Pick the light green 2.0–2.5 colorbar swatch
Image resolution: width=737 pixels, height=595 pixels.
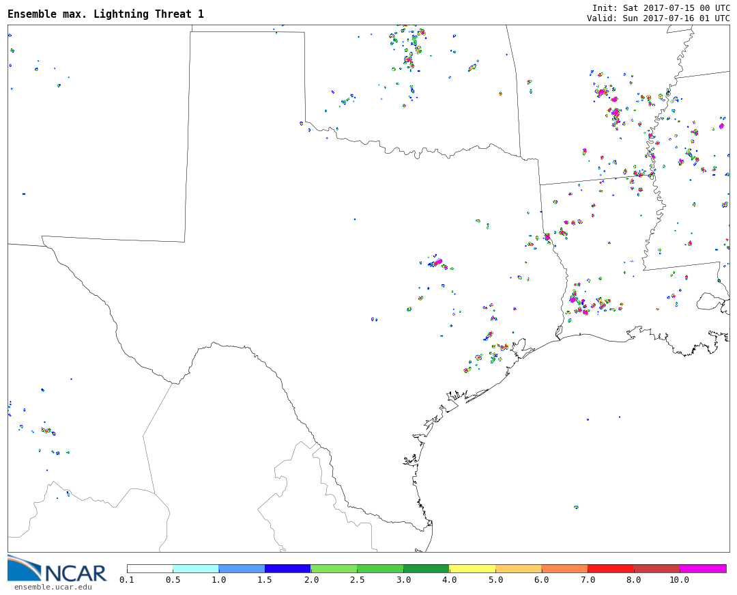coord(334,568)
